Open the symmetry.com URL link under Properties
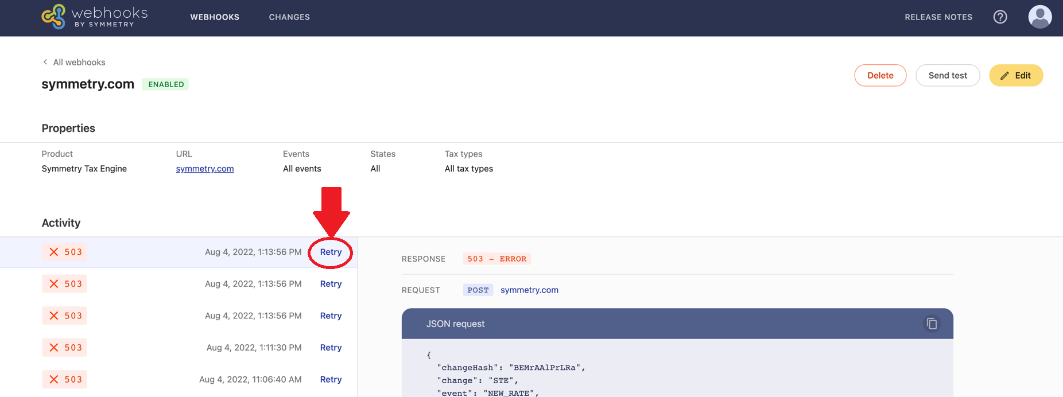 (205, 169)
